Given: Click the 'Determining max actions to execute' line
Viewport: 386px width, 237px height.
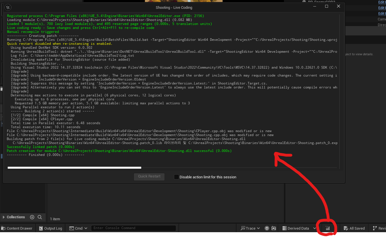Looking at the screenshot, I should pyautogui.click(x=93, y=95).
